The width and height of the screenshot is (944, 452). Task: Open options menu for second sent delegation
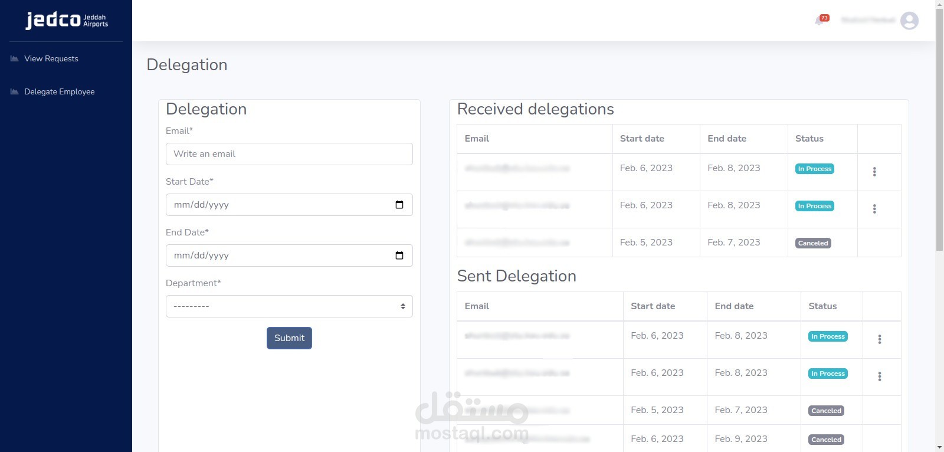[879, 376]
